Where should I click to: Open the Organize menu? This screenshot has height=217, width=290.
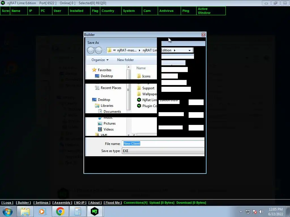pos(100,60)
